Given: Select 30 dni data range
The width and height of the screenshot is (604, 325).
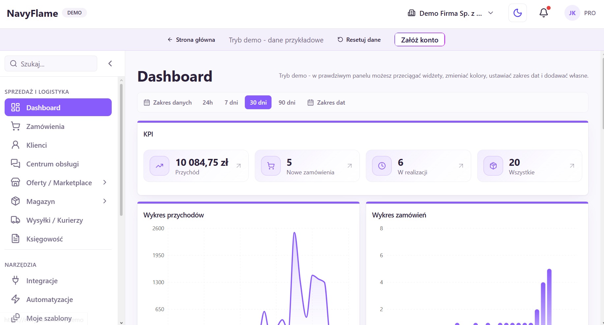Looking at the screenshot, I should [x=258, y=102].
